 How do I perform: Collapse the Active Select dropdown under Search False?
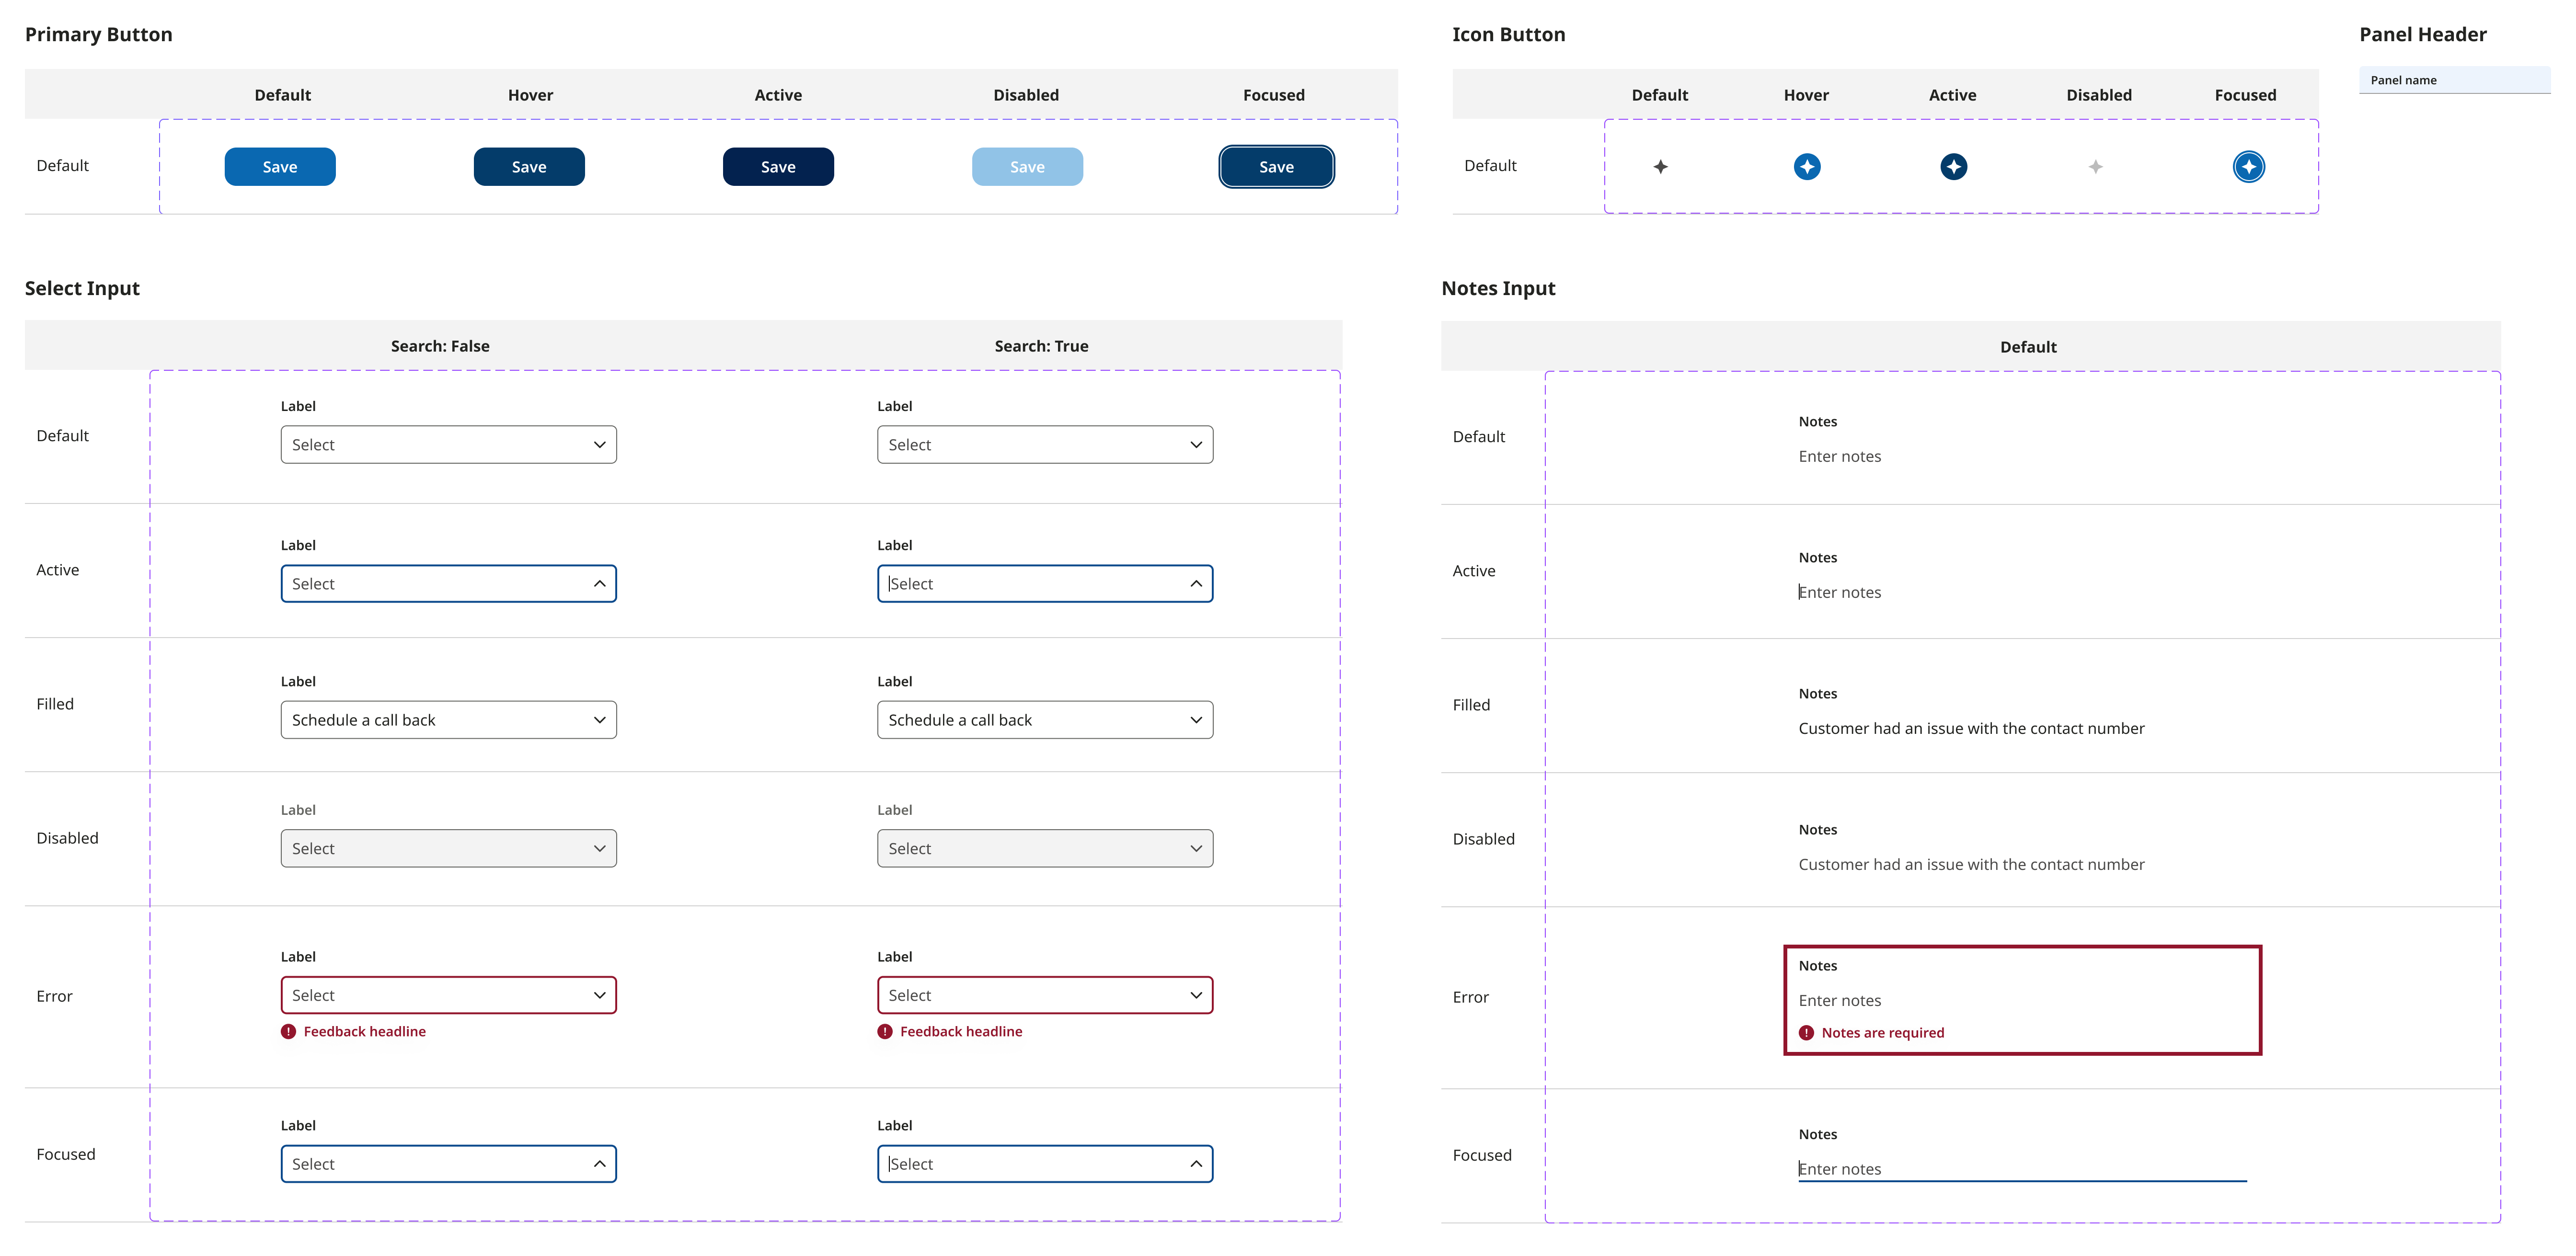pyautogui.click(x=448, y=583)
